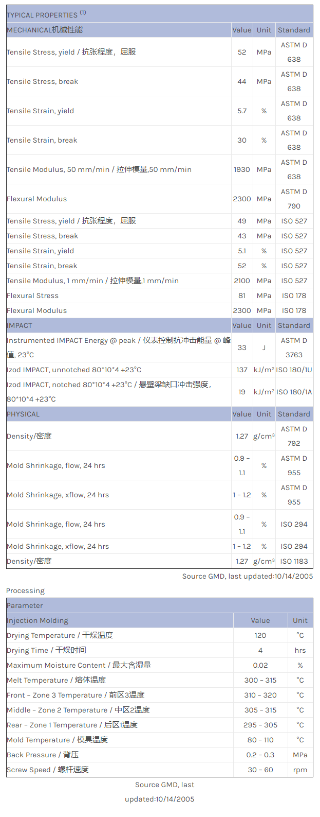Click the Back Pressure row label
The height and width of the screenshot is (817, 320).
click(x=43, y=755)
